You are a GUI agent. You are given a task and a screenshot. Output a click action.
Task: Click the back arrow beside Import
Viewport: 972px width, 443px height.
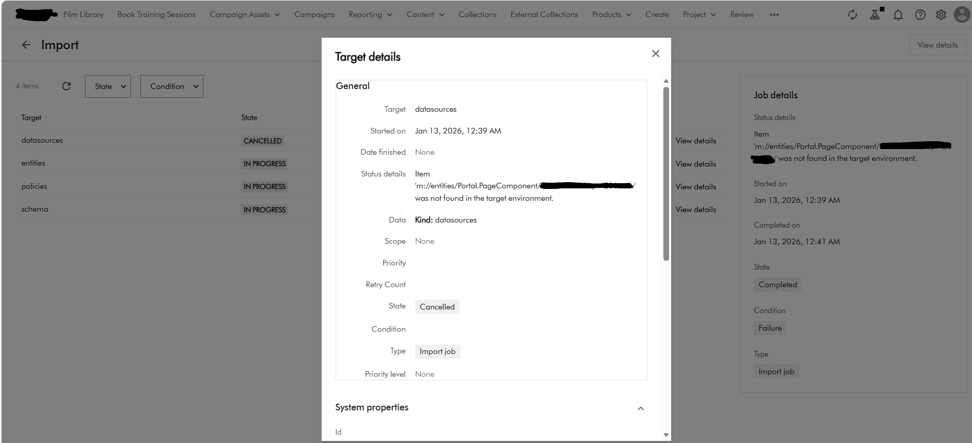pyautogui.click(x=26, y=45)
